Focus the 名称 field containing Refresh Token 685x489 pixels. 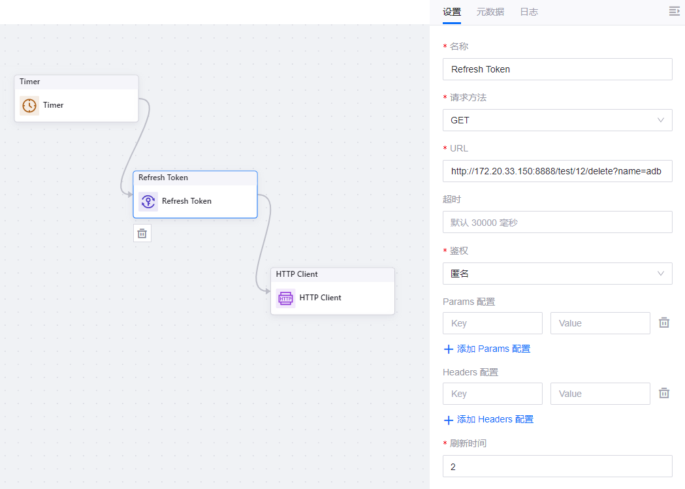point(557,69)
